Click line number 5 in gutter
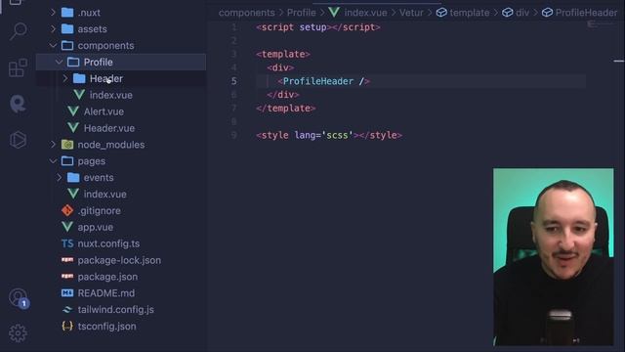 (234, 81)
